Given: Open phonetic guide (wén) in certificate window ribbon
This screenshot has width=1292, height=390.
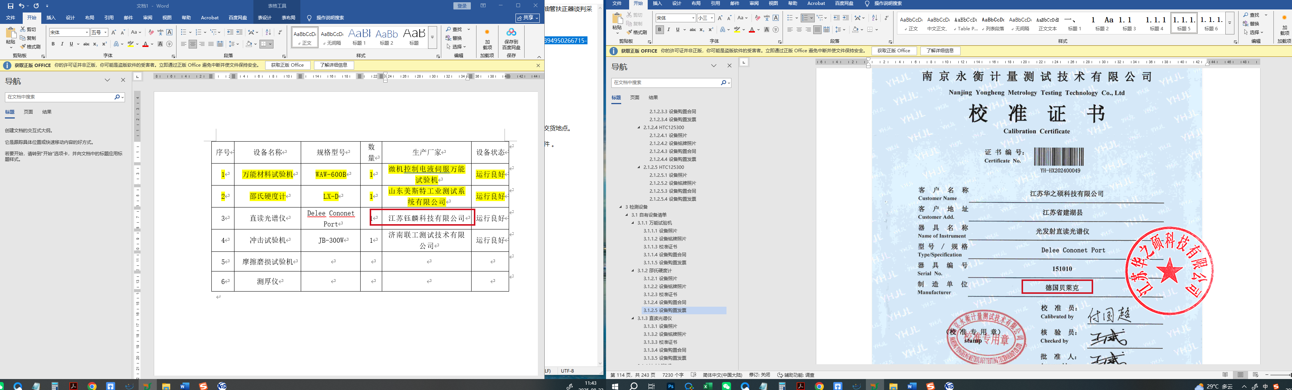Looking at the screenshot, I should point(767,18).
